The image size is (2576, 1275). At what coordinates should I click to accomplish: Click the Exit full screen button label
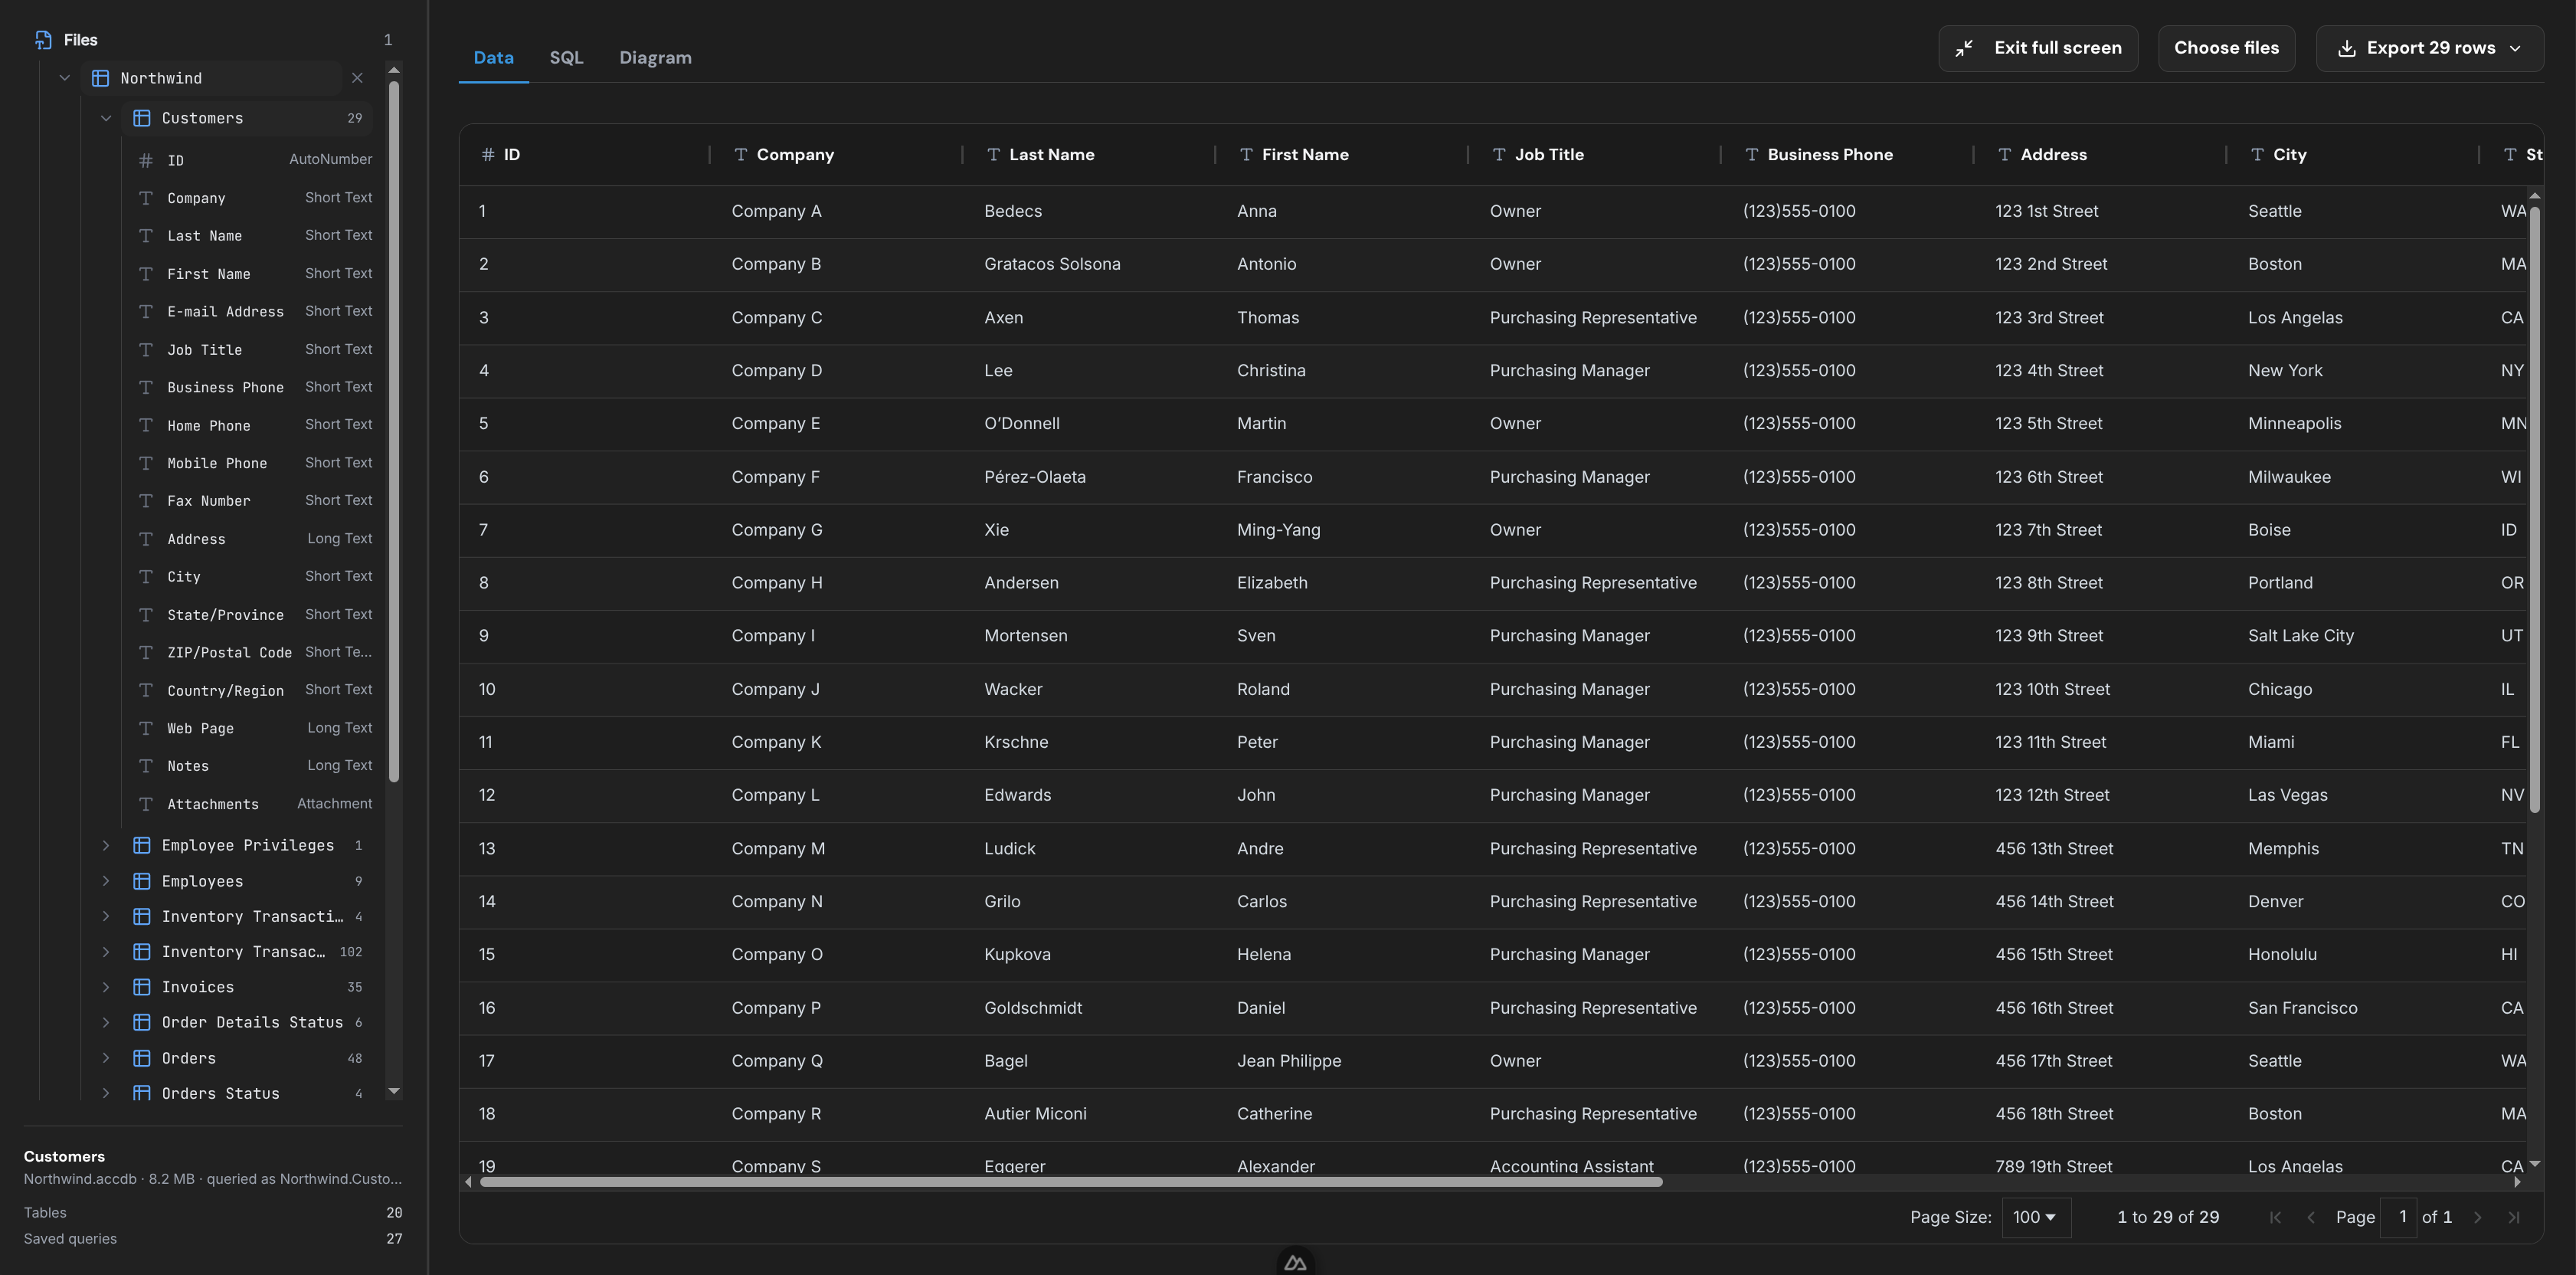(2057, 48)
